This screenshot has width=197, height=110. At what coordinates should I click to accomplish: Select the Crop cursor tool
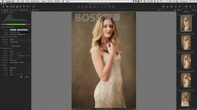(x=90, y=7)
